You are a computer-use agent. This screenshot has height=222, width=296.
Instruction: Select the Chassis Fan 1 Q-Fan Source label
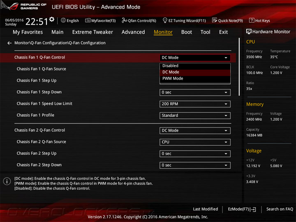pos(42,69)
